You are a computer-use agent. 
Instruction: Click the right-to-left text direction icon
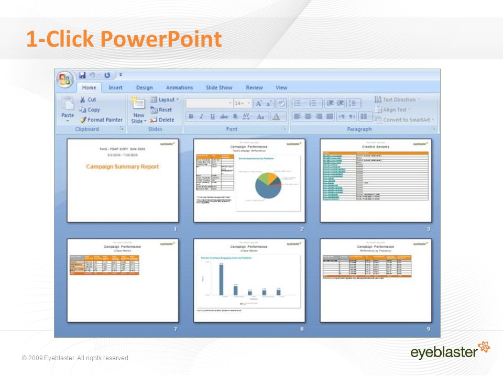pos(352,116)
